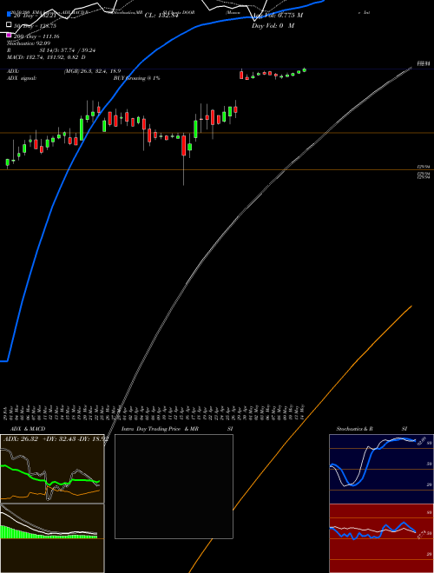Click the BUY Growing @ 1% signal text
The image size is (434, 573).
point(136,78)
